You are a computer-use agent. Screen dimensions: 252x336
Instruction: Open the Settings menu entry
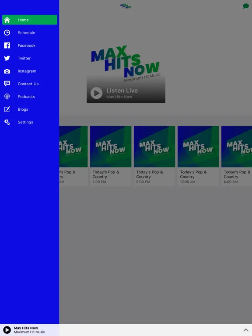click(x=30, y=122)
